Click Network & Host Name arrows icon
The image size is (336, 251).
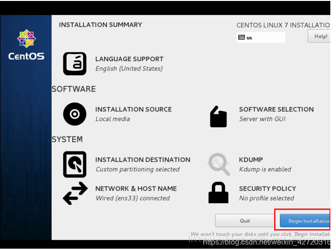click(x=75, y=193)
